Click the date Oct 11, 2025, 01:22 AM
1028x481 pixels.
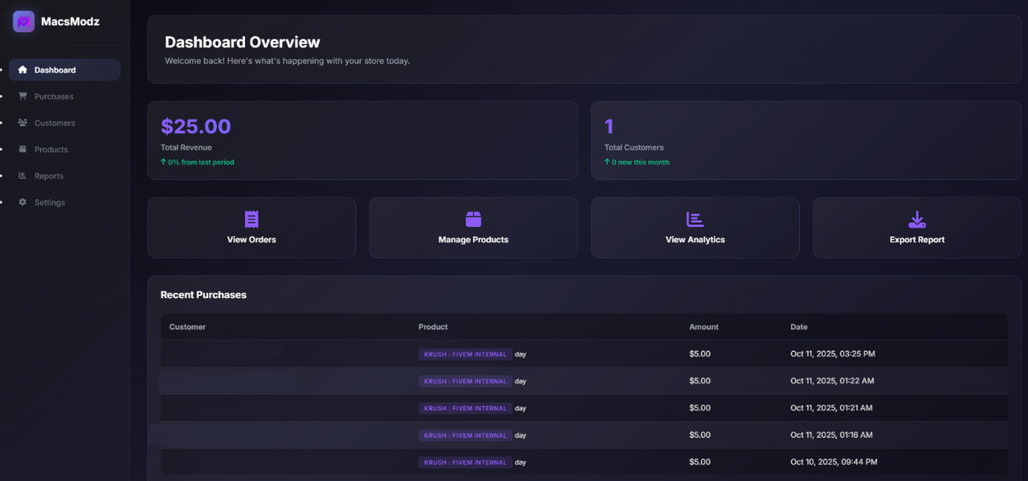pos(832,381)
